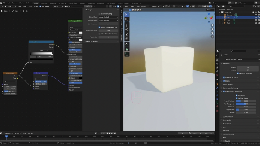The width and height of the screenshot is (260, 146).
Task: Open the Render Engine dropdown
Action: (x=248, y=59)
